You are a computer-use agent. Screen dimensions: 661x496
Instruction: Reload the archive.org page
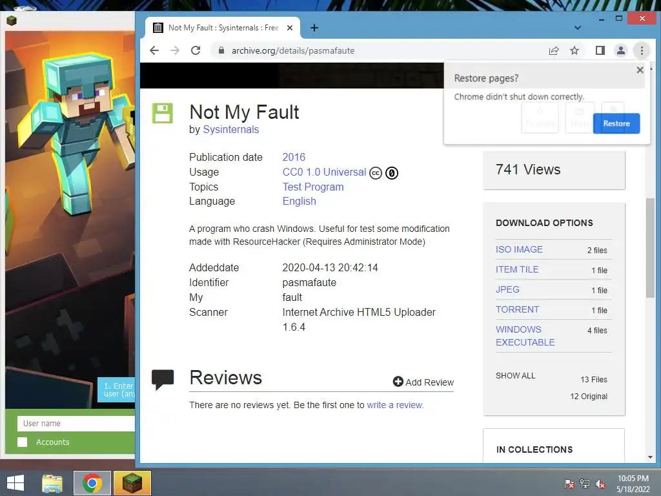tap(196, 50)
